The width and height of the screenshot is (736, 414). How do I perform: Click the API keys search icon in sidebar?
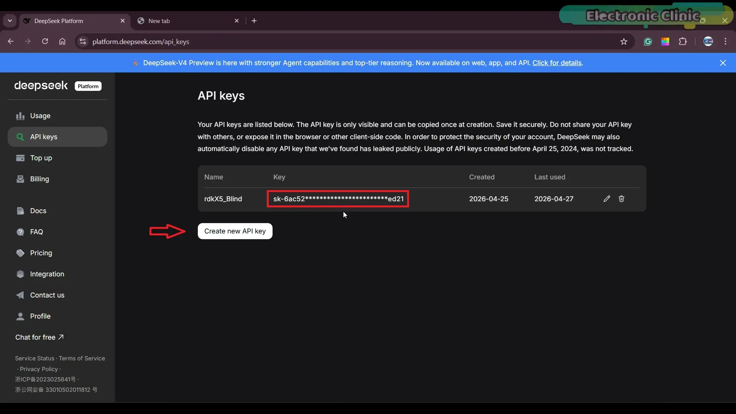point(20,137)
